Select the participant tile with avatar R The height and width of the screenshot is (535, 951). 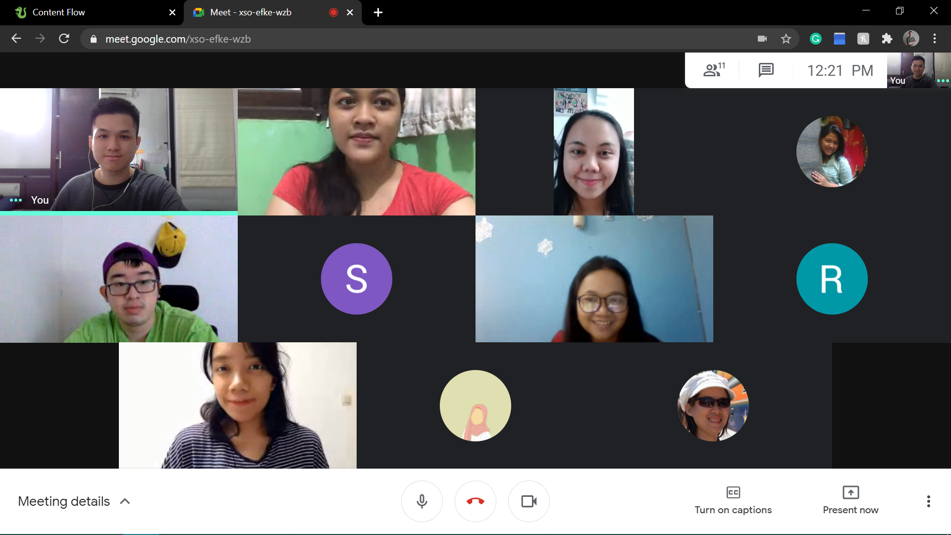coord(832,279)
